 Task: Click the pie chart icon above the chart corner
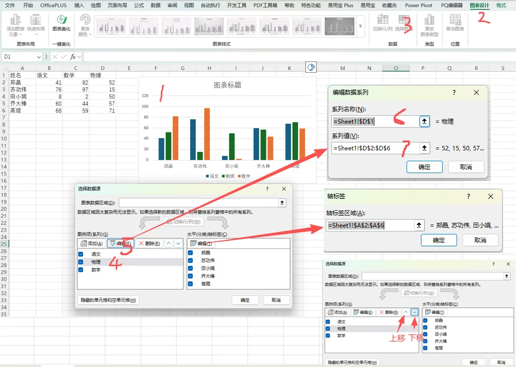(310, 67)
